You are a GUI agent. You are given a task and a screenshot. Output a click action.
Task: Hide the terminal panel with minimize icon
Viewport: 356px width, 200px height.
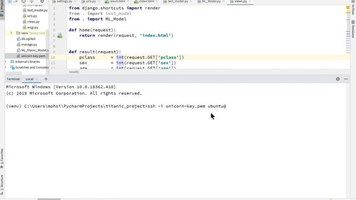coord(346,79)
